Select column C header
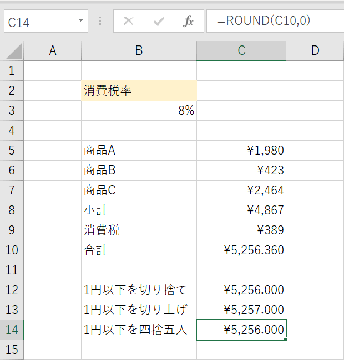Viewport: 344px width, 360px height. click(x=241, y=51)
